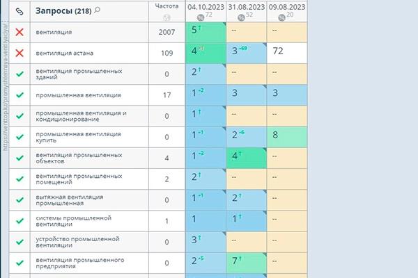The image size is (418, 278).
Task: Click checkmark for вентиляция промышленных помещений
Action: 20,179
